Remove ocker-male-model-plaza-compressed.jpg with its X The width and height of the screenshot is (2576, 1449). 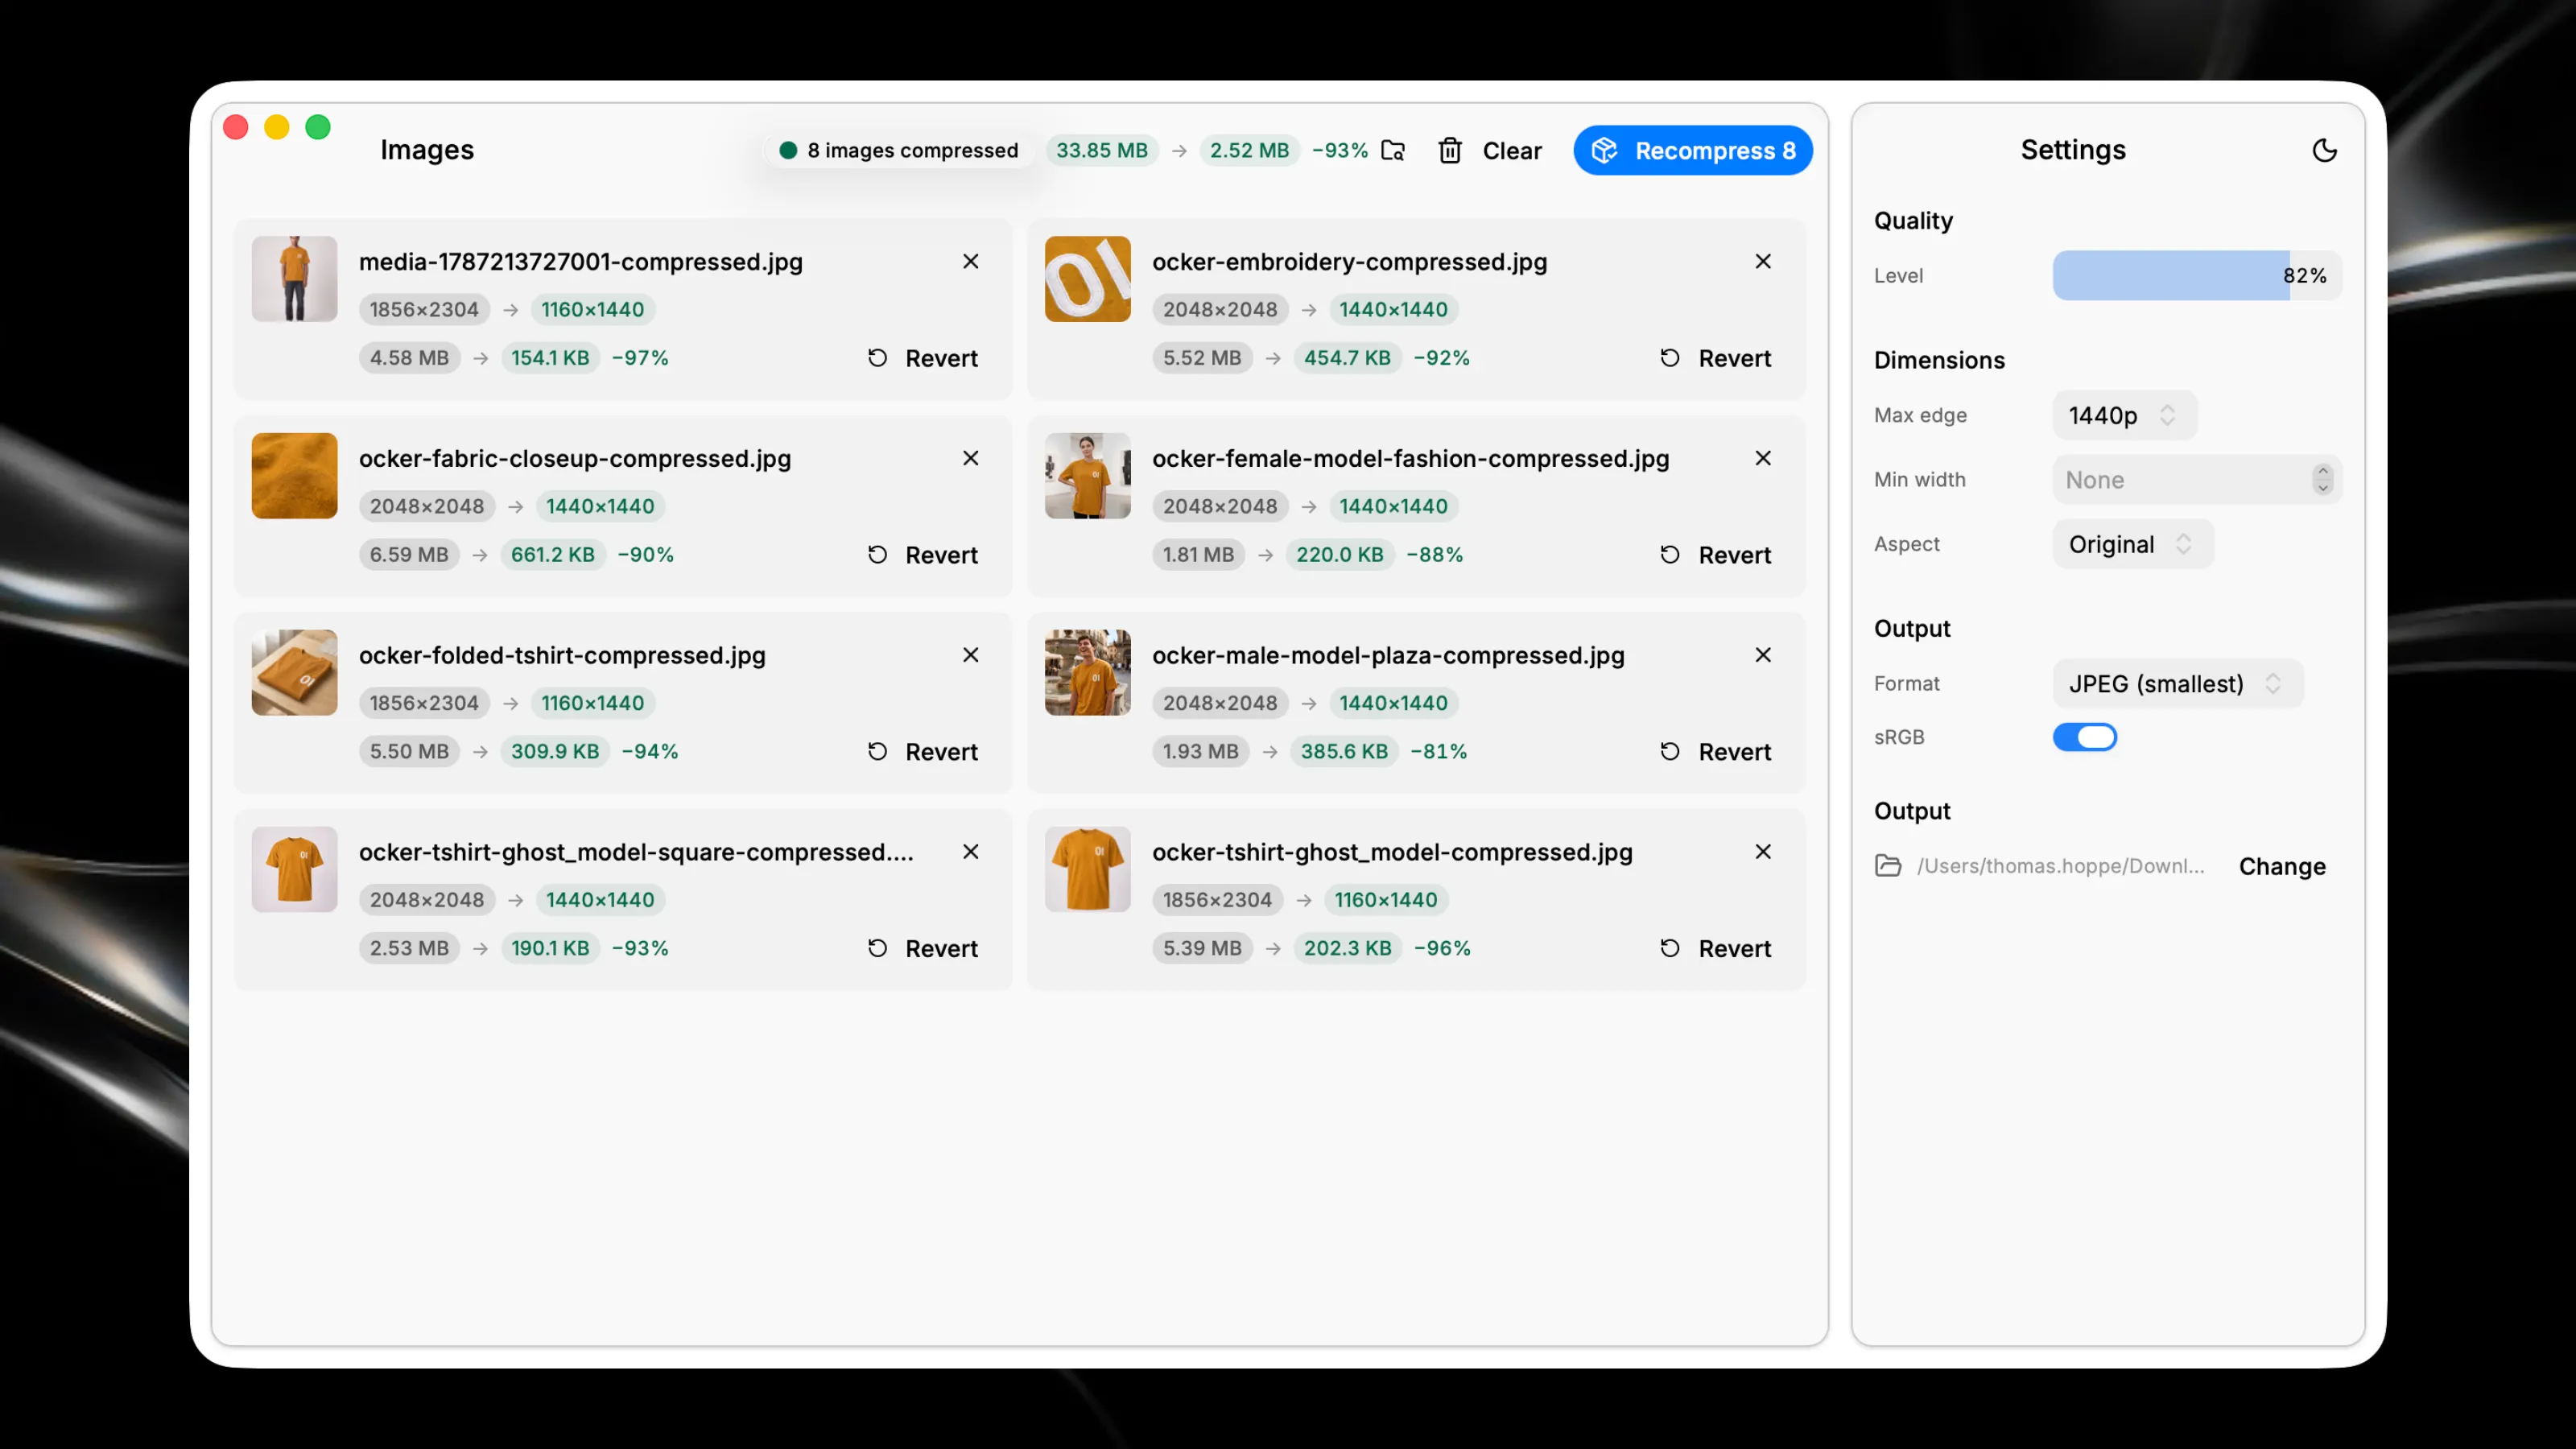[1763, 655]
